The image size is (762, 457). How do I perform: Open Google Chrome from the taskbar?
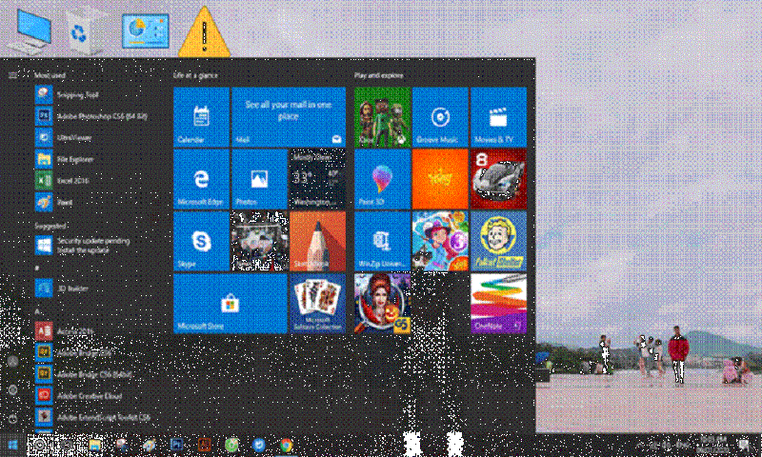[287, 445]
